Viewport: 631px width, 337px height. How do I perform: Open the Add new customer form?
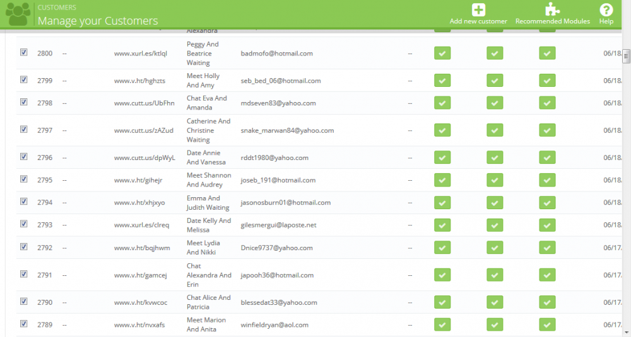478,14
